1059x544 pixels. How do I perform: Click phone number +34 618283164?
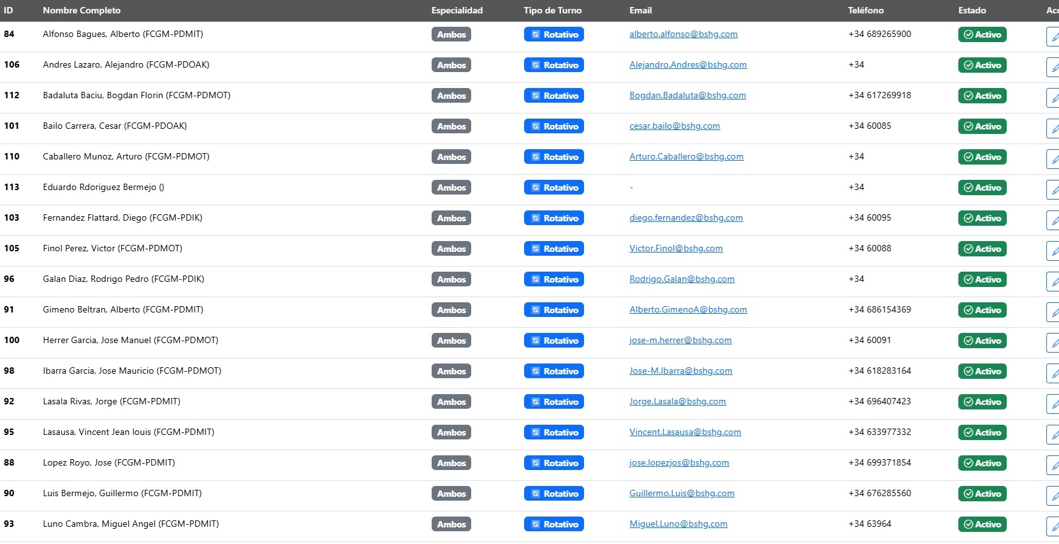pos(880,371)
